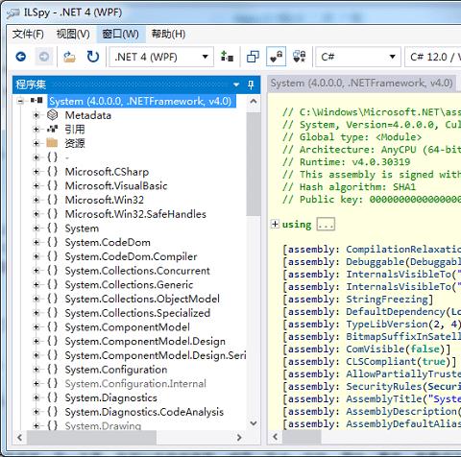
Task: Select System.Collections.ObjectModel namespace
Action: [x=142, y=299]
